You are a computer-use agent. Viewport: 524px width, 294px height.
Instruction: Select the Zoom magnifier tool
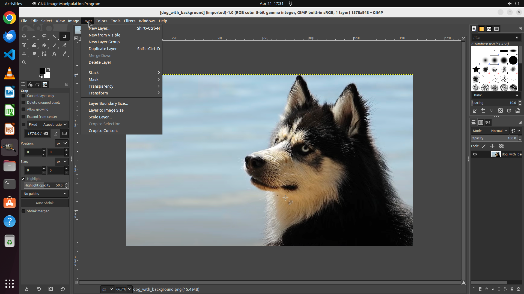coord(24,62)
